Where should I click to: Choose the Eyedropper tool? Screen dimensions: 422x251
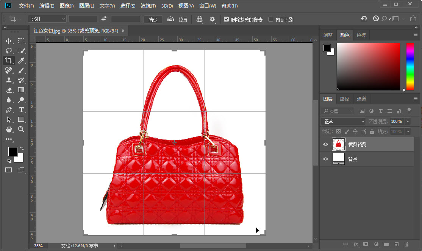point(21,60)
